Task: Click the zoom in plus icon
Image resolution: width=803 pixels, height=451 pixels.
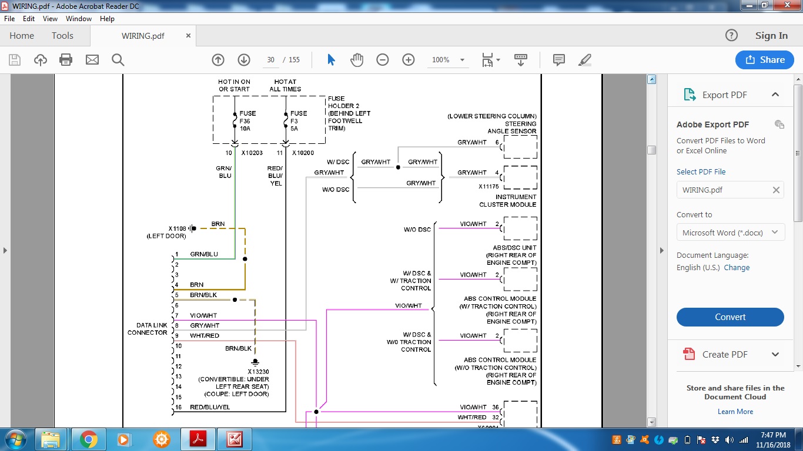Action: pos(409,60)
